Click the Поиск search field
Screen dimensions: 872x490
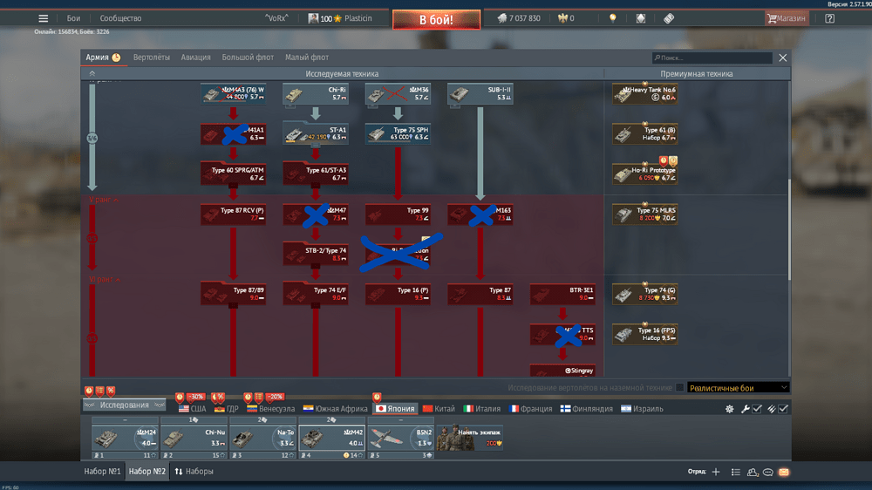[712, 58]
